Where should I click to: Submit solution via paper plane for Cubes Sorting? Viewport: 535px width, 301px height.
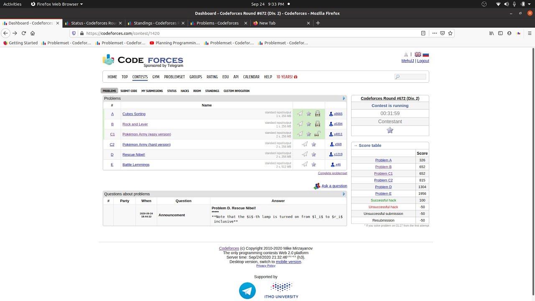300,114
